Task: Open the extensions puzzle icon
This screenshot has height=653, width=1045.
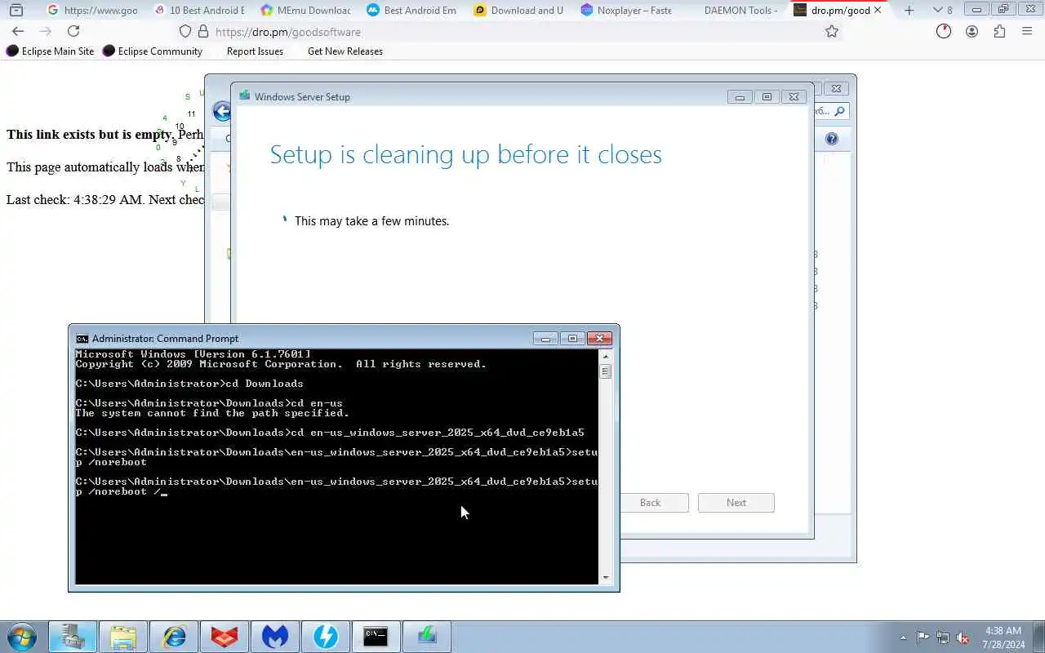Action: [999, 31]
